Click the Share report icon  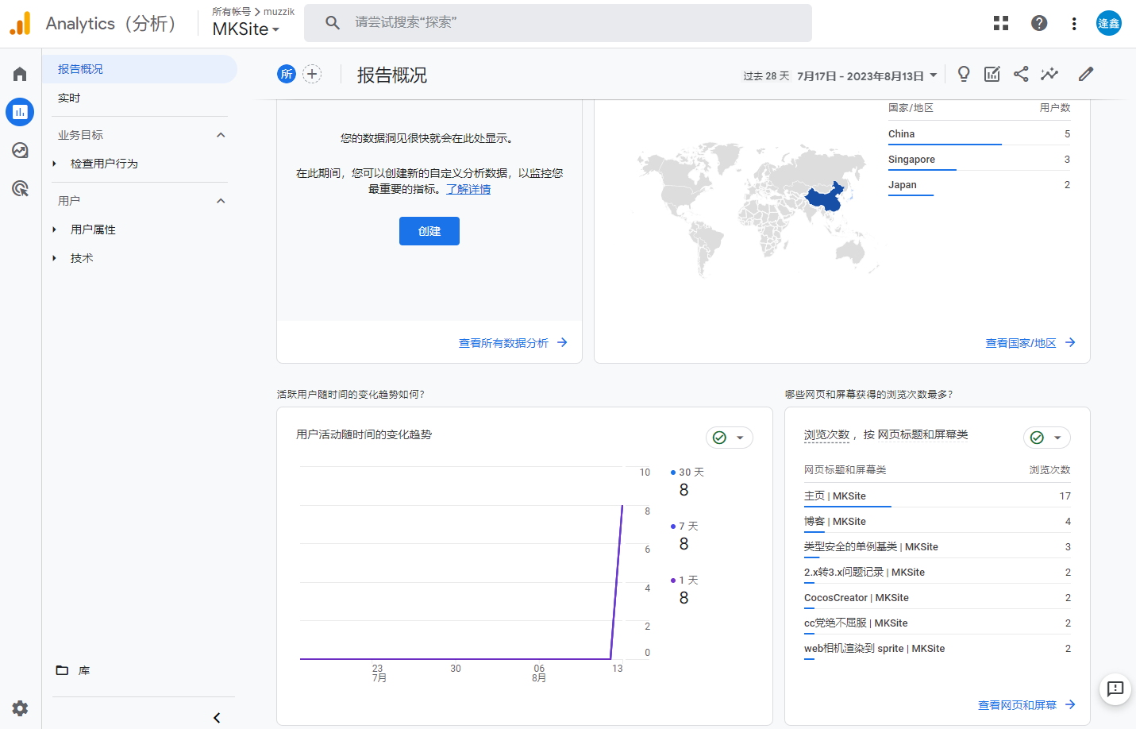coord(1021,74)
